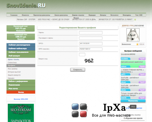Click the Разместить button
Viewport: 152px width, 122px height.
point(133,101)
